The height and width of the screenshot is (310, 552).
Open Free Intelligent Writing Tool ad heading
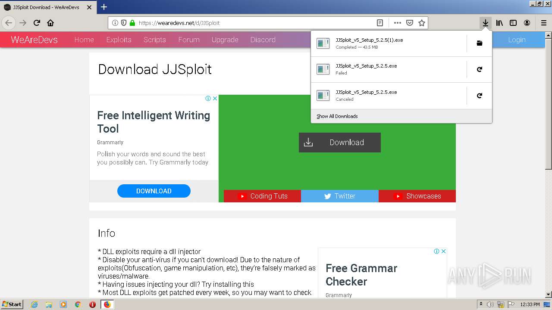point(154,122)
